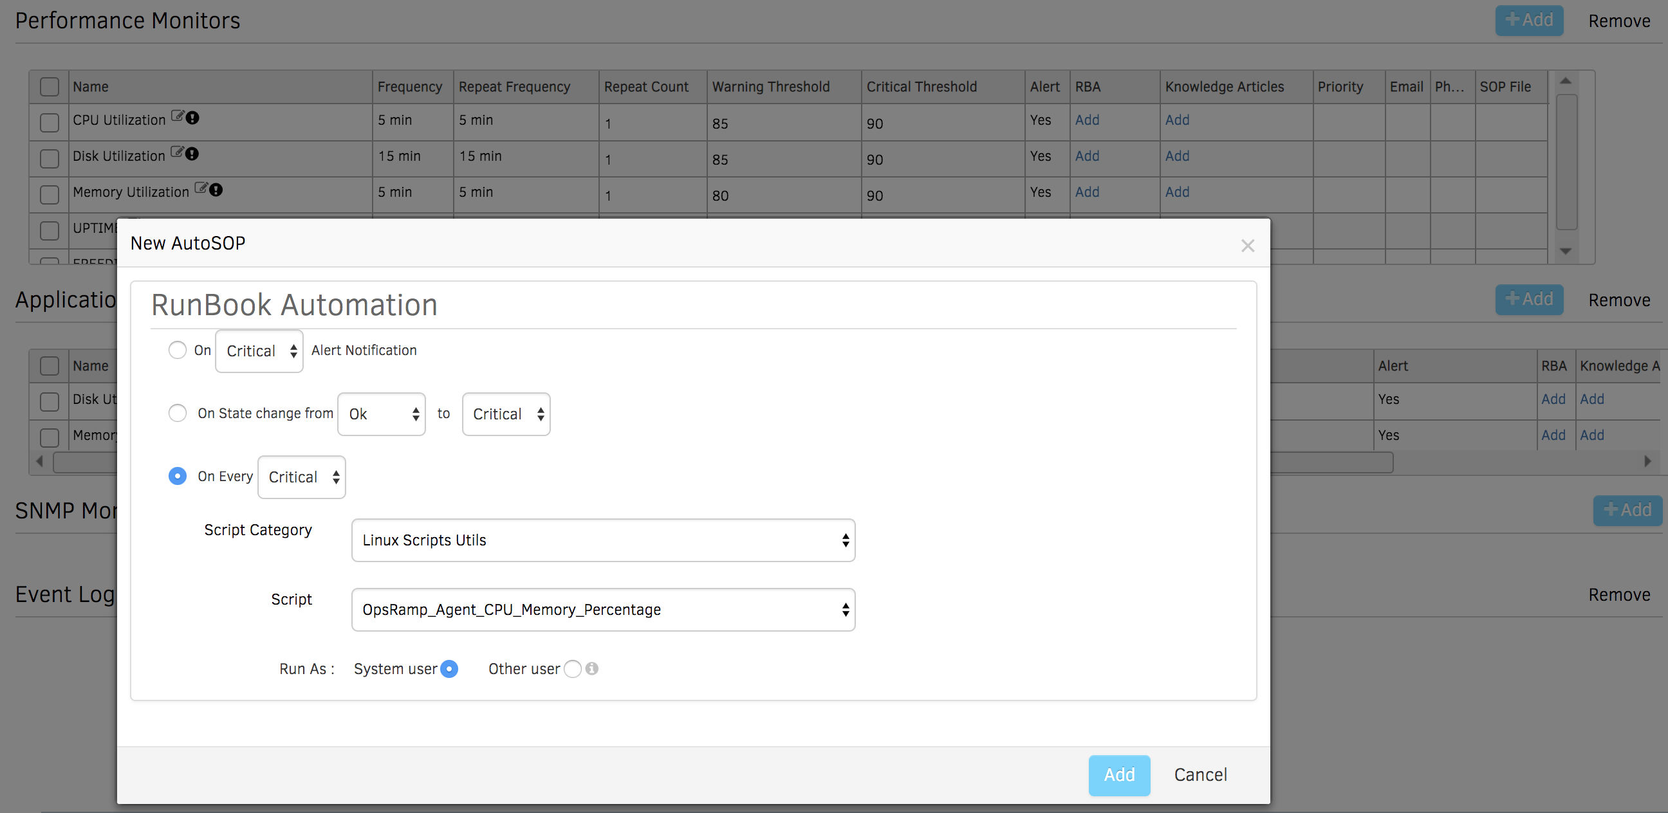Image resolution: width=1668 pixels, height=813 pixels.
Task: Change the state change 'to' Critical dropdown
Action: click(506, 414)
